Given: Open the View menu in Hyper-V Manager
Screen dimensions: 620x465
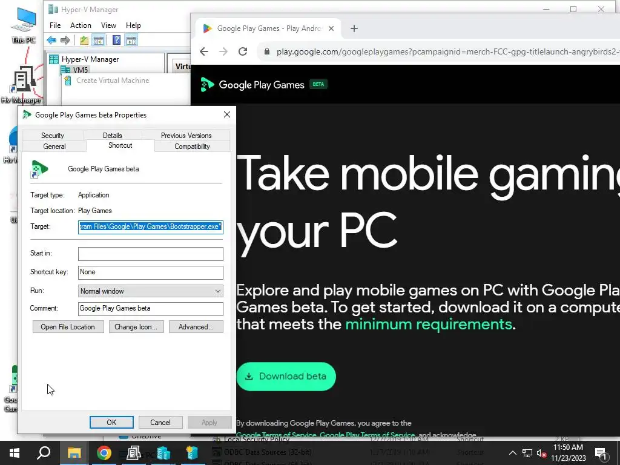Looking at the screenshot, I should pyautogui.click(x=108, y=25).
